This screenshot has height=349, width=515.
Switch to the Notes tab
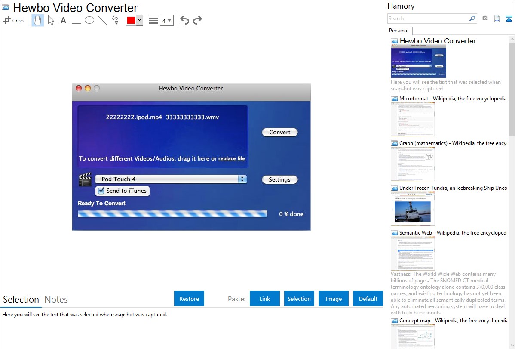(x=56, y=300)
